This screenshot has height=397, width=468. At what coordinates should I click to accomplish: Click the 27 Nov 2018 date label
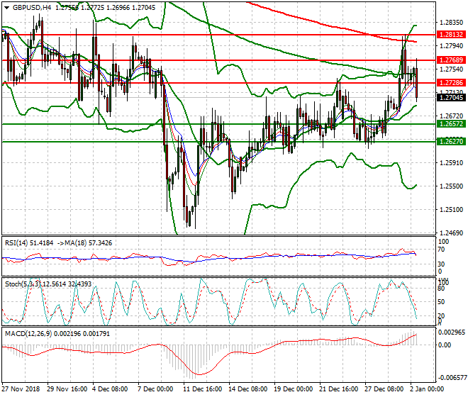pos(21,389)
